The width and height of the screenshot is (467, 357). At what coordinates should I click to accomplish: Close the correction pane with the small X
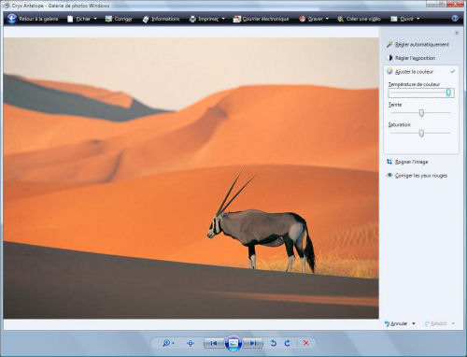coord(457,33)
